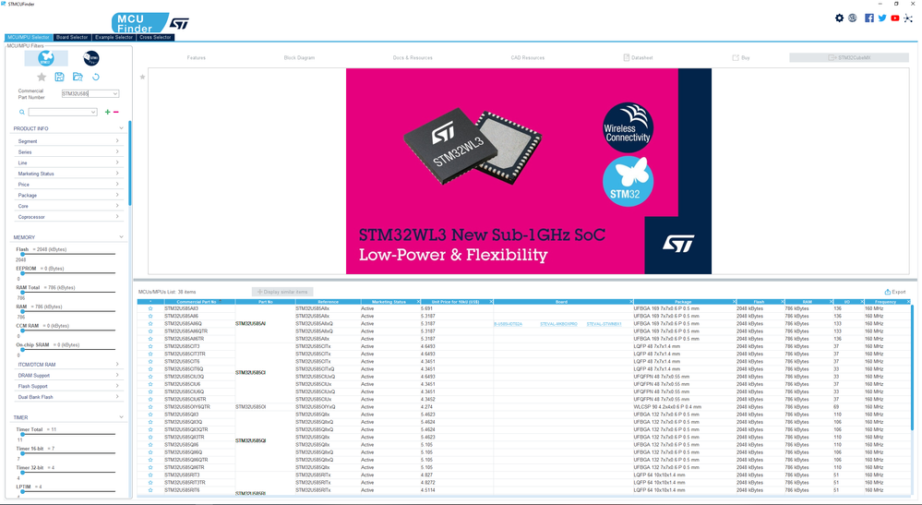Click the magnifier search icon in filters
The width and height of the screenshot is (922, 505).
pos(22,112)
